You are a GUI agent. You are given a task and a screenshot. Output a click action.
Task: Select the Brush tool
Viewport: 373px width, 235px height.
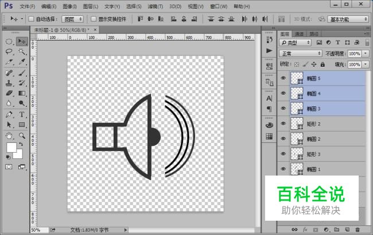pos(22,73)
